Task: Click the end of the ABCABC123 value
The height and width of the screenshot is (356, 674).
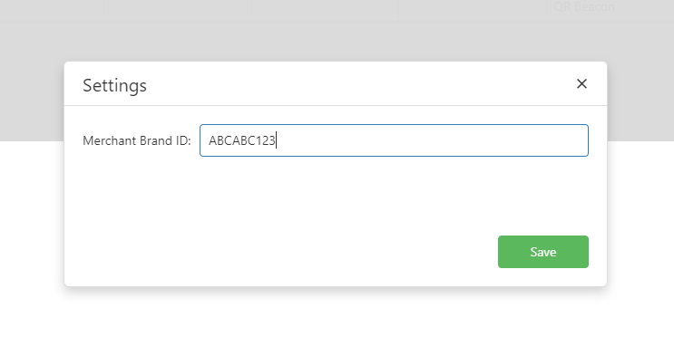Action: [x=276, y=140]
